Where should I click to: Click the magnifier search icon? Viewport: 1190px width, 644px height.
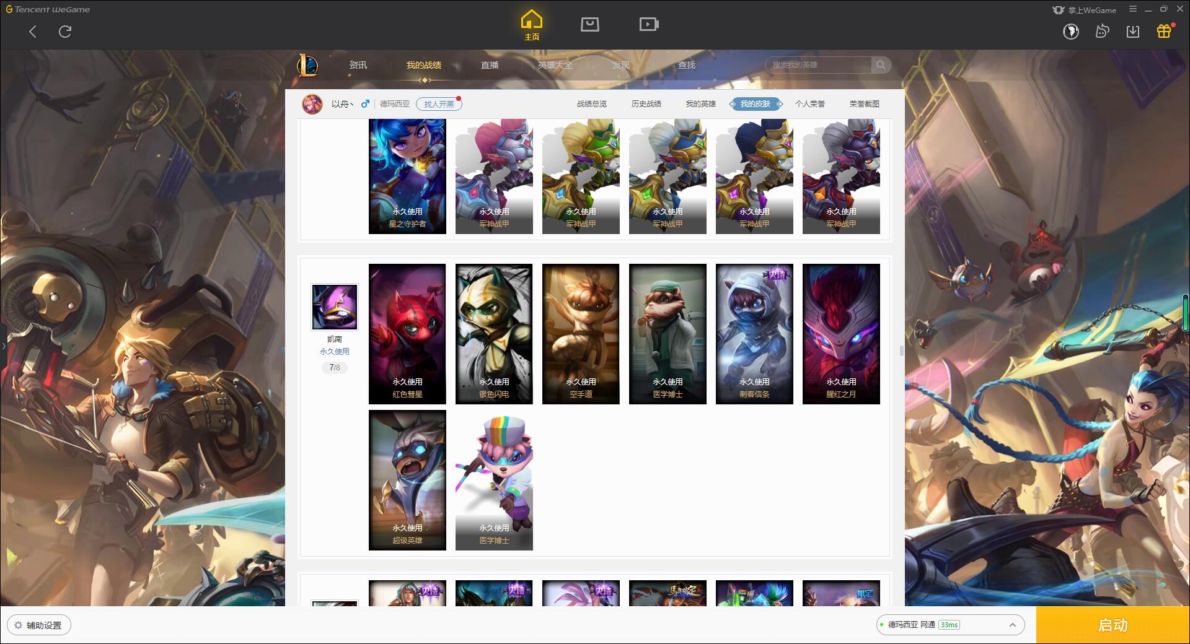(x=881, y=65)
